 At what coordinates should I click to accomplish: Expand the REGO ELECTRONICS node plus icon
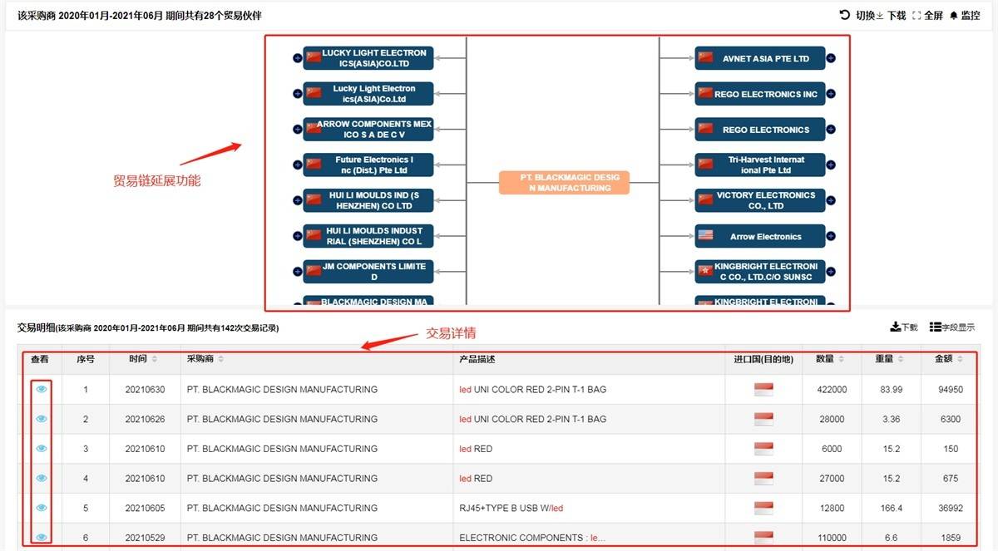[831, 130]
